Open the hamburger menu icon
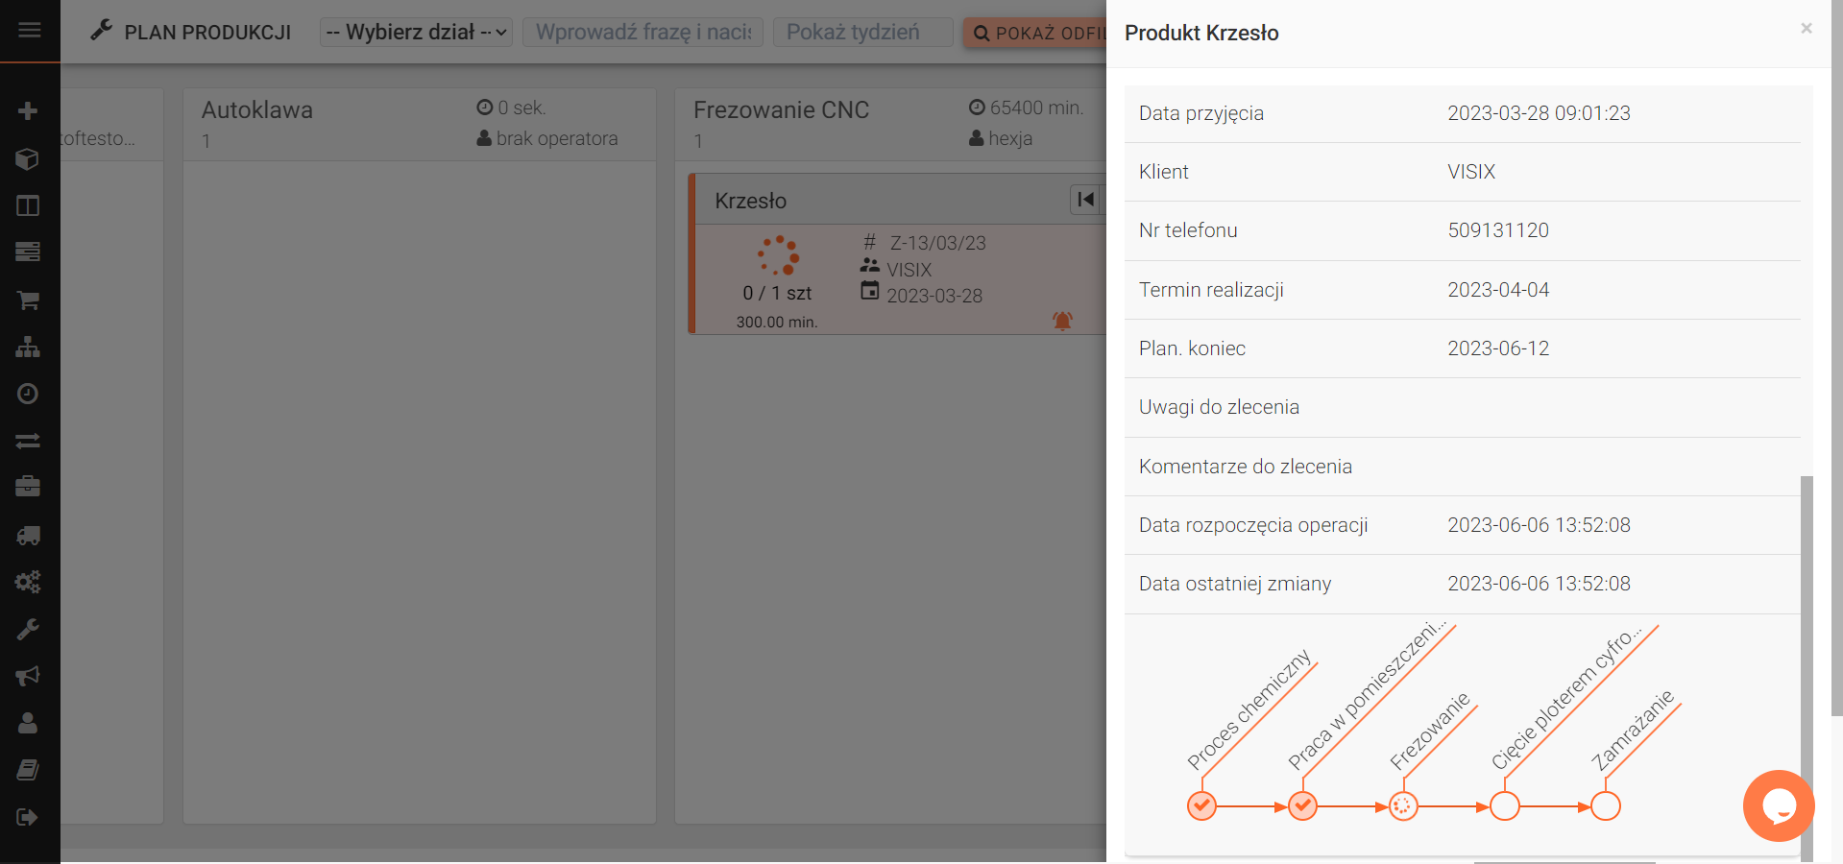 [x=30, y=30]
